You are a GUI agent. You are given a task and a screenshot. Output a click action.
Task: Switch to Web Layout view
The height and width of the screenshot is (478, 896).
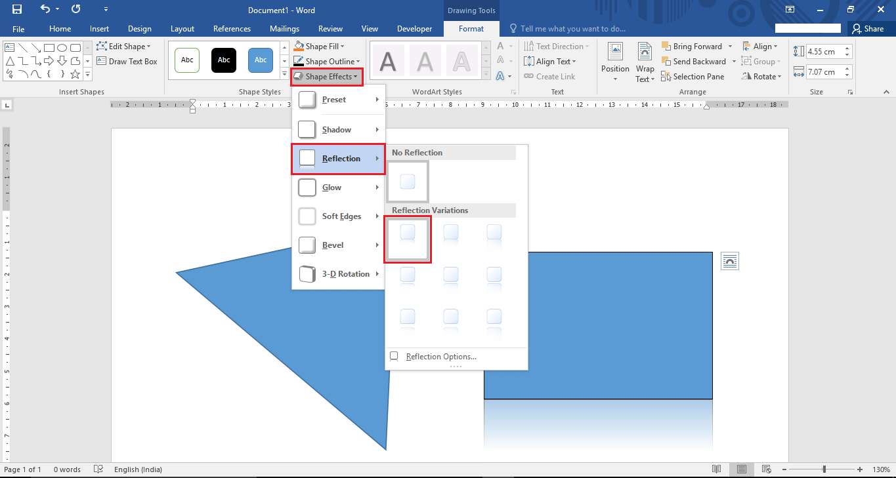[x=766, y=469]
